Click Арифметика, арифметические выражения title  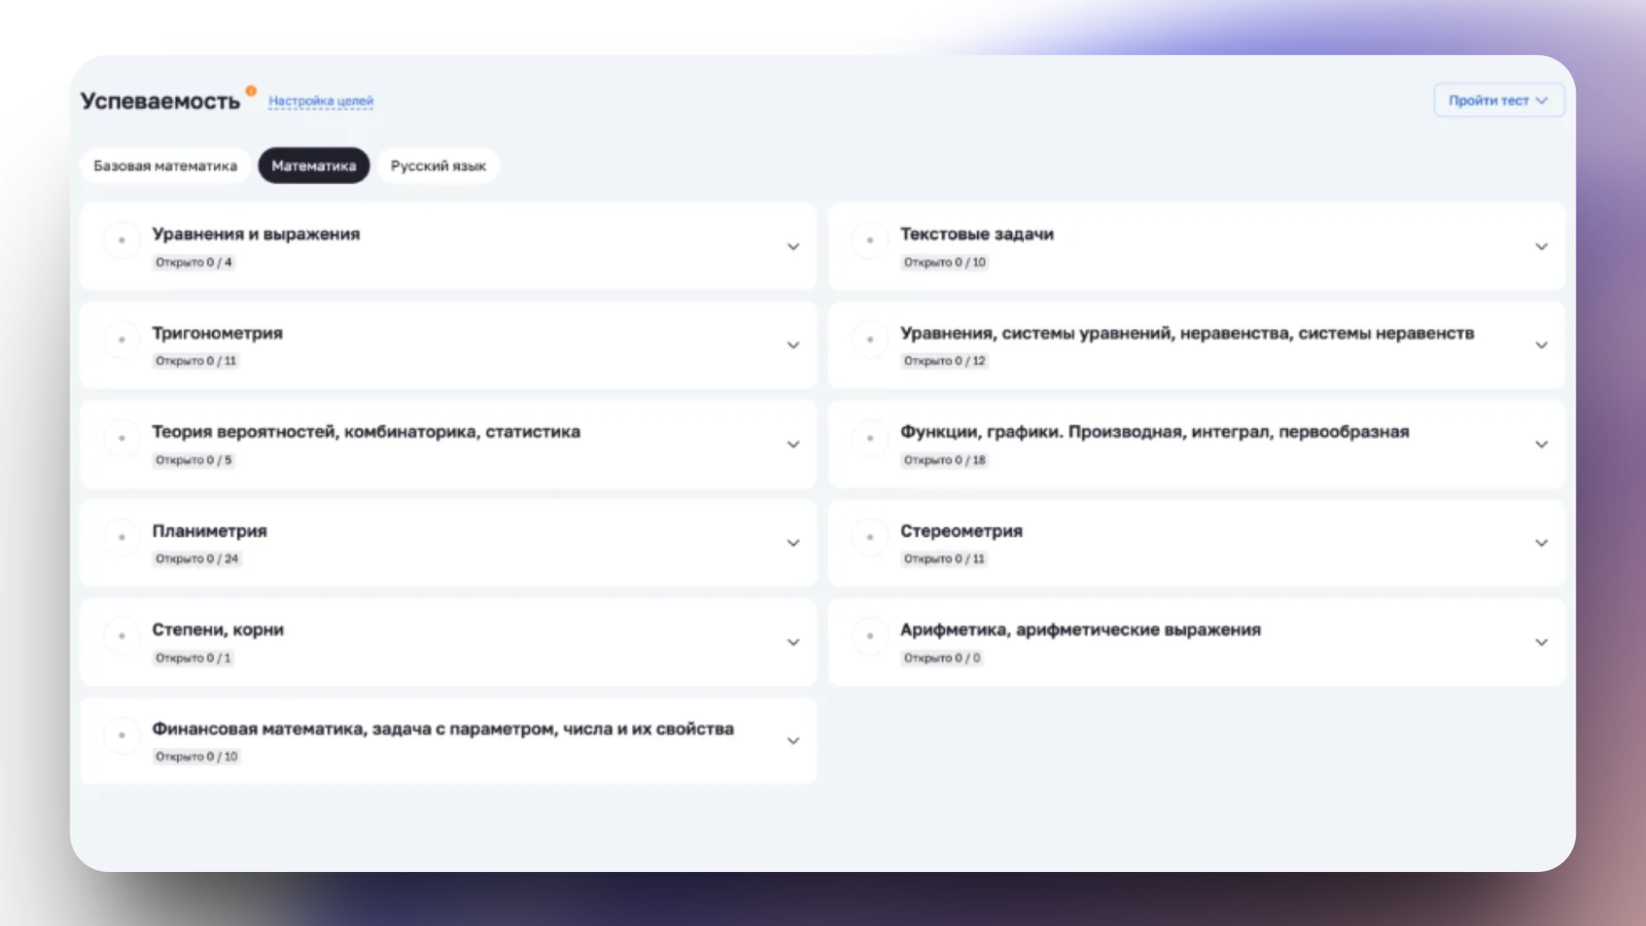click(x=1081, y=630)
